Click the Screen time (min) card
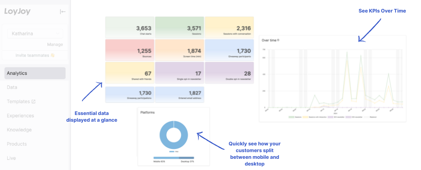This screenshot has height=170, width=421. pyautogui.click(x=180, y=50)
